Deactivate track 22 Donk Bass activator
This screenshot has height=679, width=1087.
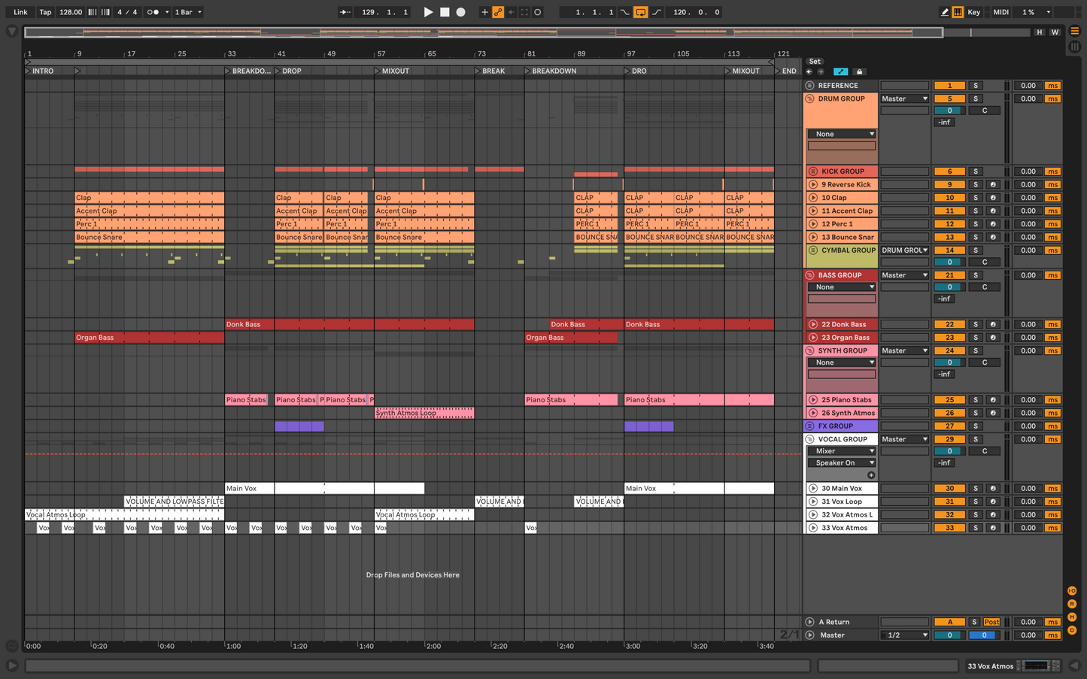tap(949, 325)
